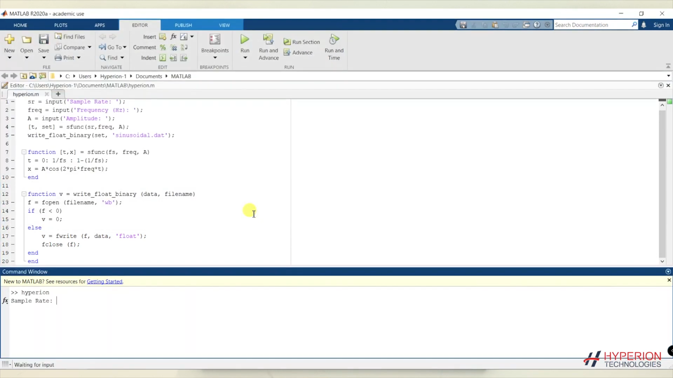Click the Breakpoints icon

[215, 39]
